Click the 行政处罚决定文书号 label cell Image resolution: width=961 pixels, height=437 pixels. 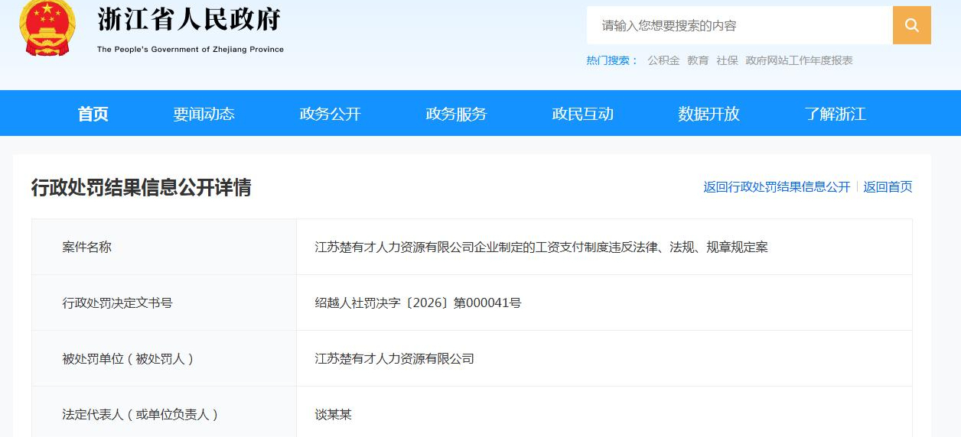click(x=164, y=303)
